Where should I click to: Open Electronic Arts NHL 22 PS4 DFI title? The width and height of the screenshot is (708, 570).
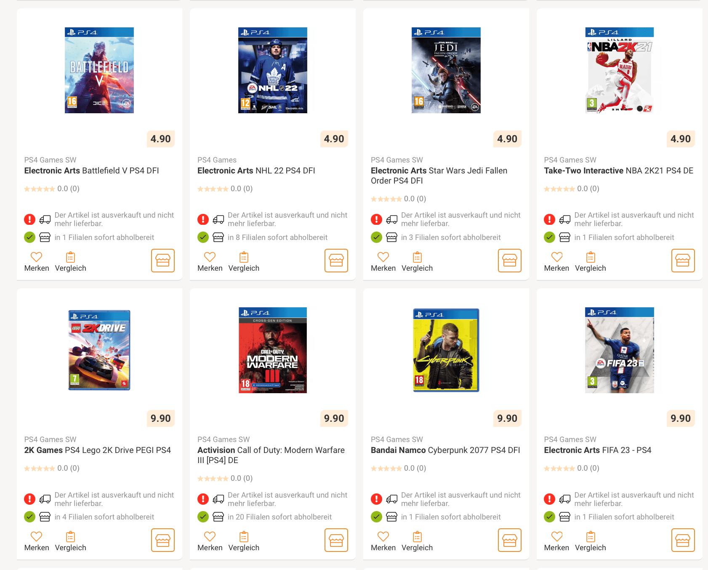256,170
